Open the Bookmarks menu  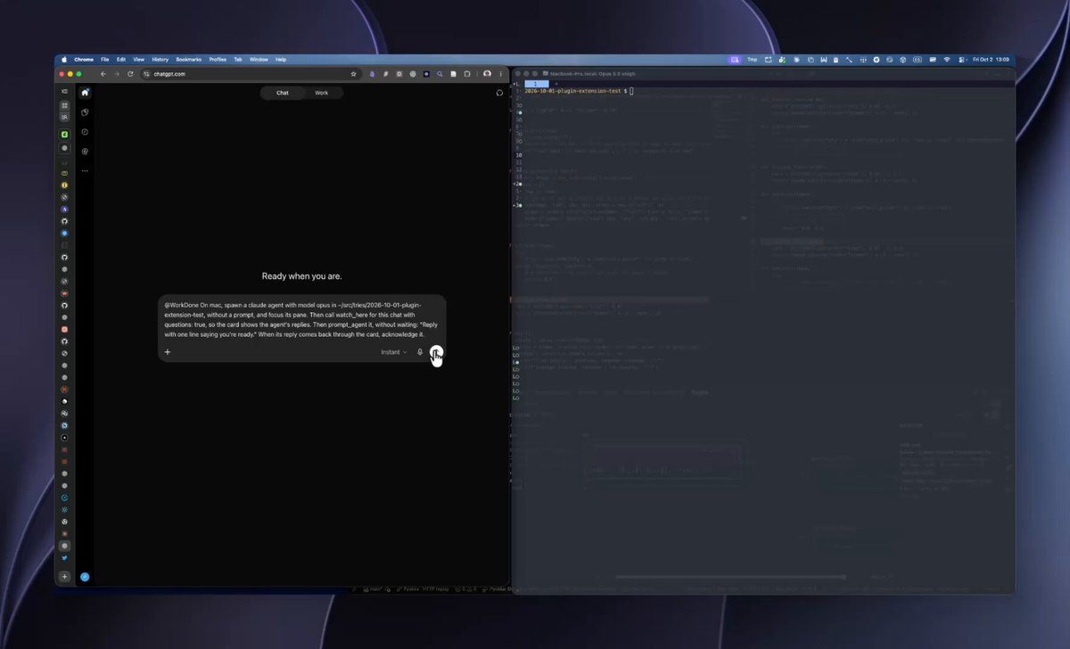(189, 59)
